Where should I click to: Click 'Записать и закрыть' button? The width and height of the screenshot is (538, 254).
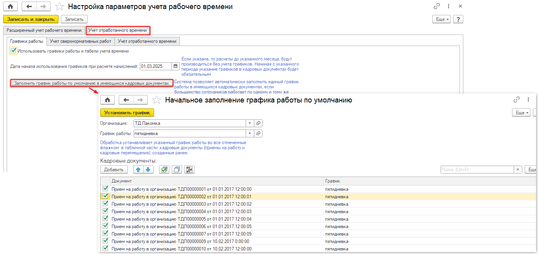point(31,19)
